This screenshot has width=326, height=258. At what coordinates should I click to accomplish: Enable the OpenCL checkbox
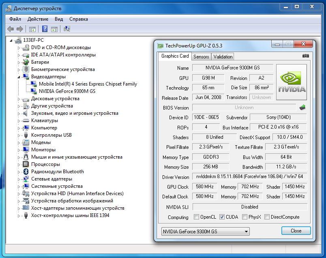[197, 217]
